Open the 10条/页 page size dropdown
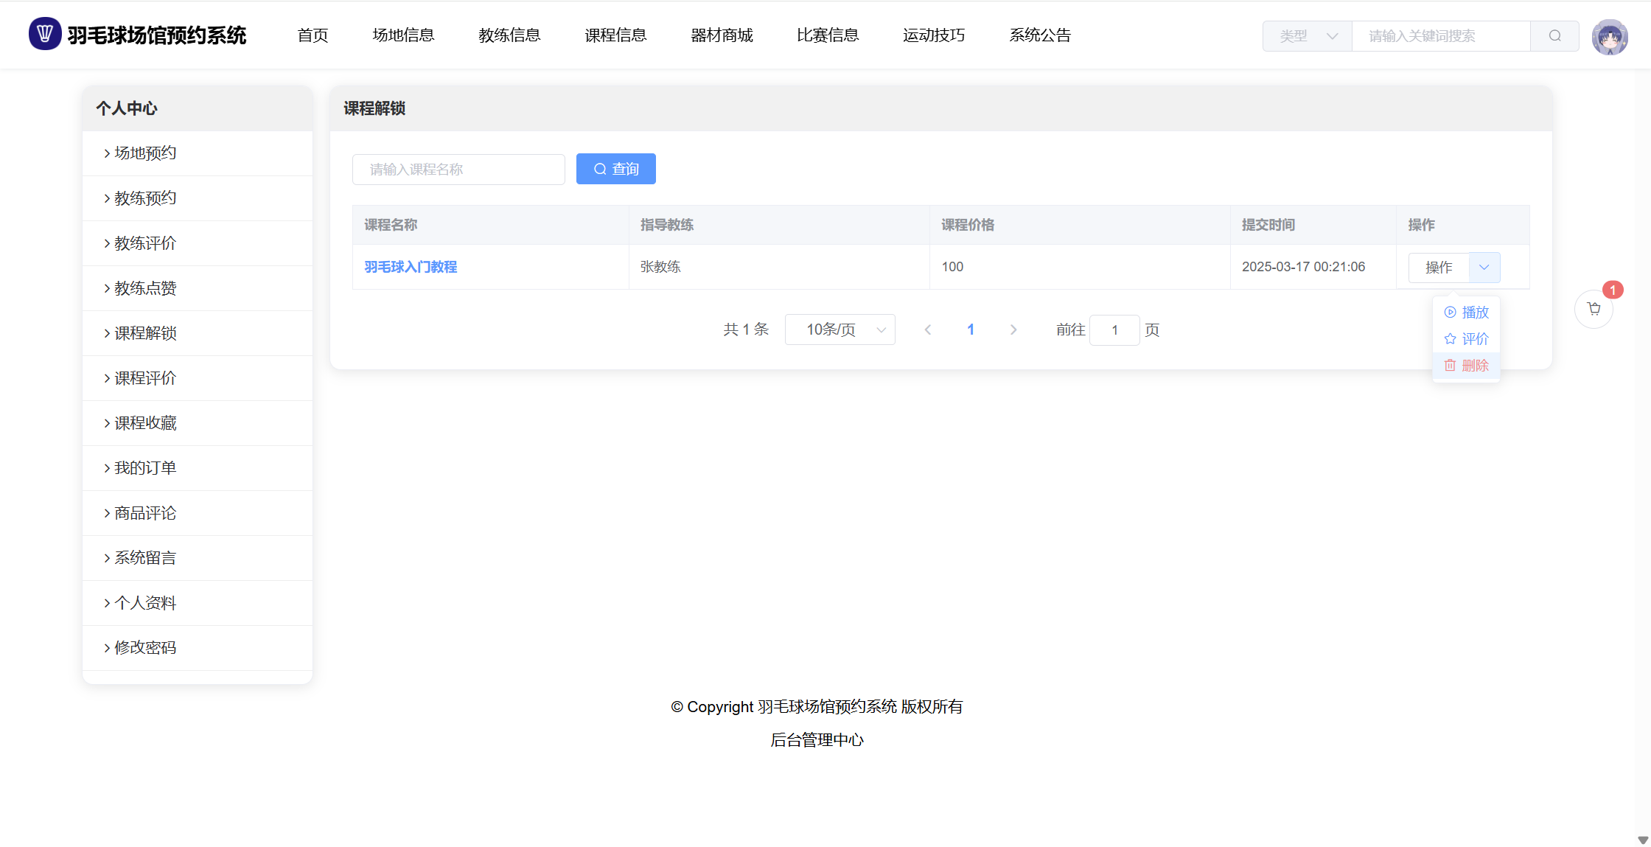Image resolution: width=1651 pixels, height=847 pixels. point(840,330)
